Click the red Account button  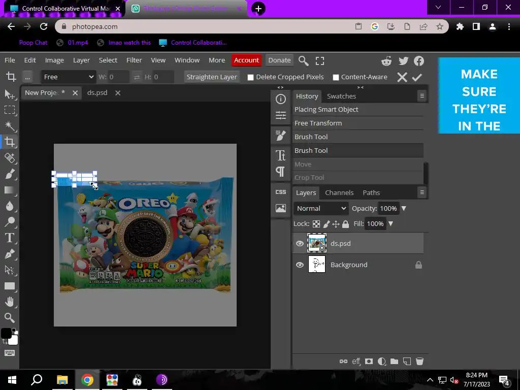[246, 60]
